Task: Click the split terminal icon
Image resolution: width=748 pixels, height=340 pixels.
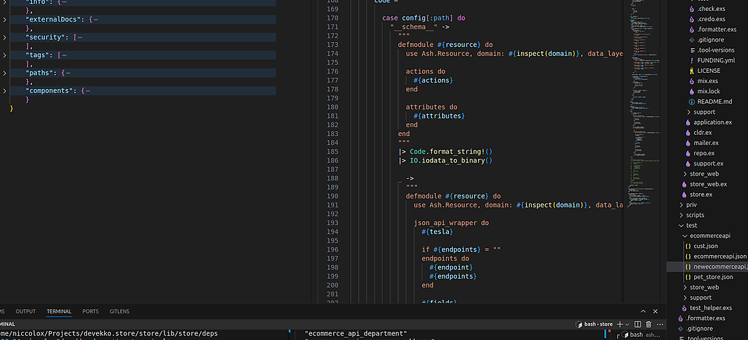Action: (638, 324)
